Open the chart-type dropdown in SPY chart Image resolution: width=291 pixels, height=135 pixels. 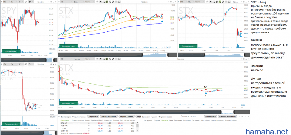tap(20, 2)
